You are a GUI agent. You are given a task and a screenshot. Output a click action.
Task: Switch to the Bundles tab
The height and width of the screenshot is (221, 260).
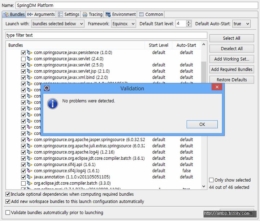[14, 14]
